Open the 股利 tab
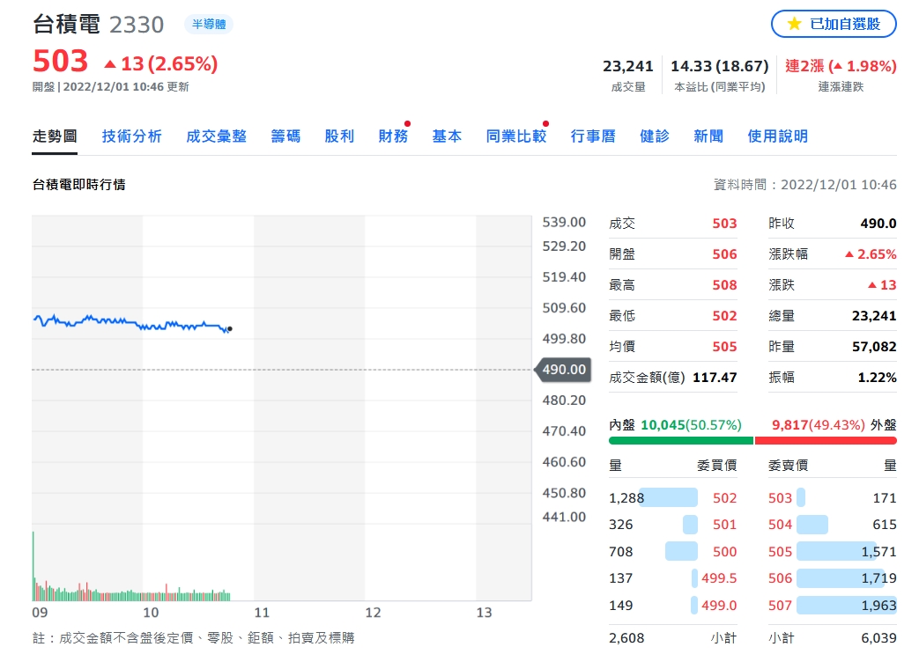 [x=339, y=136]
